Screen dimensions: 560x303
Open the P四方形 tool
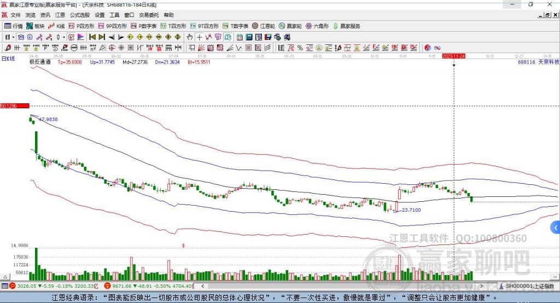click(x=81, y=26)
